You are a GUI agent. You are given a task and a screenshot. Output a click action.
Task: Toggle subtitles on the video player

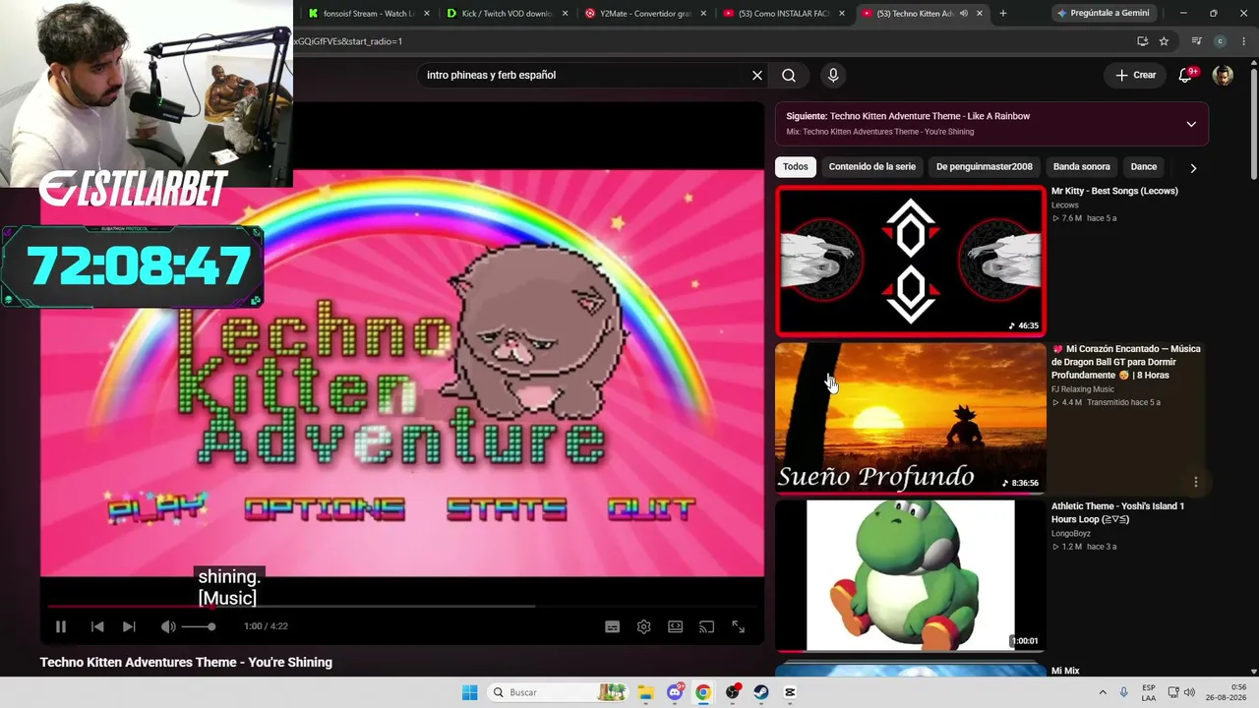pos(612,626)
